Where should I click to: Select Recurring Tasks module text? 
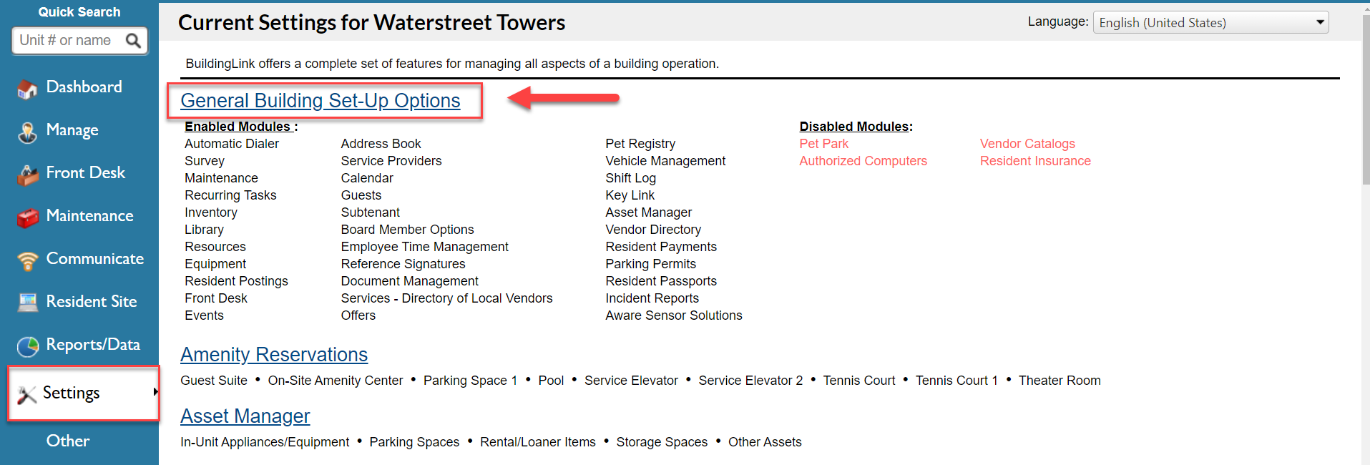tap(230, 195)
